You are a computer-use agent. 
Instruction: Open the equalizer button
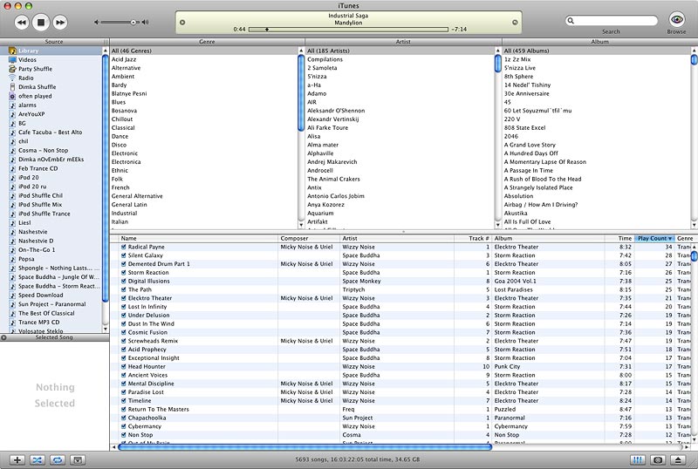point(638,460)
